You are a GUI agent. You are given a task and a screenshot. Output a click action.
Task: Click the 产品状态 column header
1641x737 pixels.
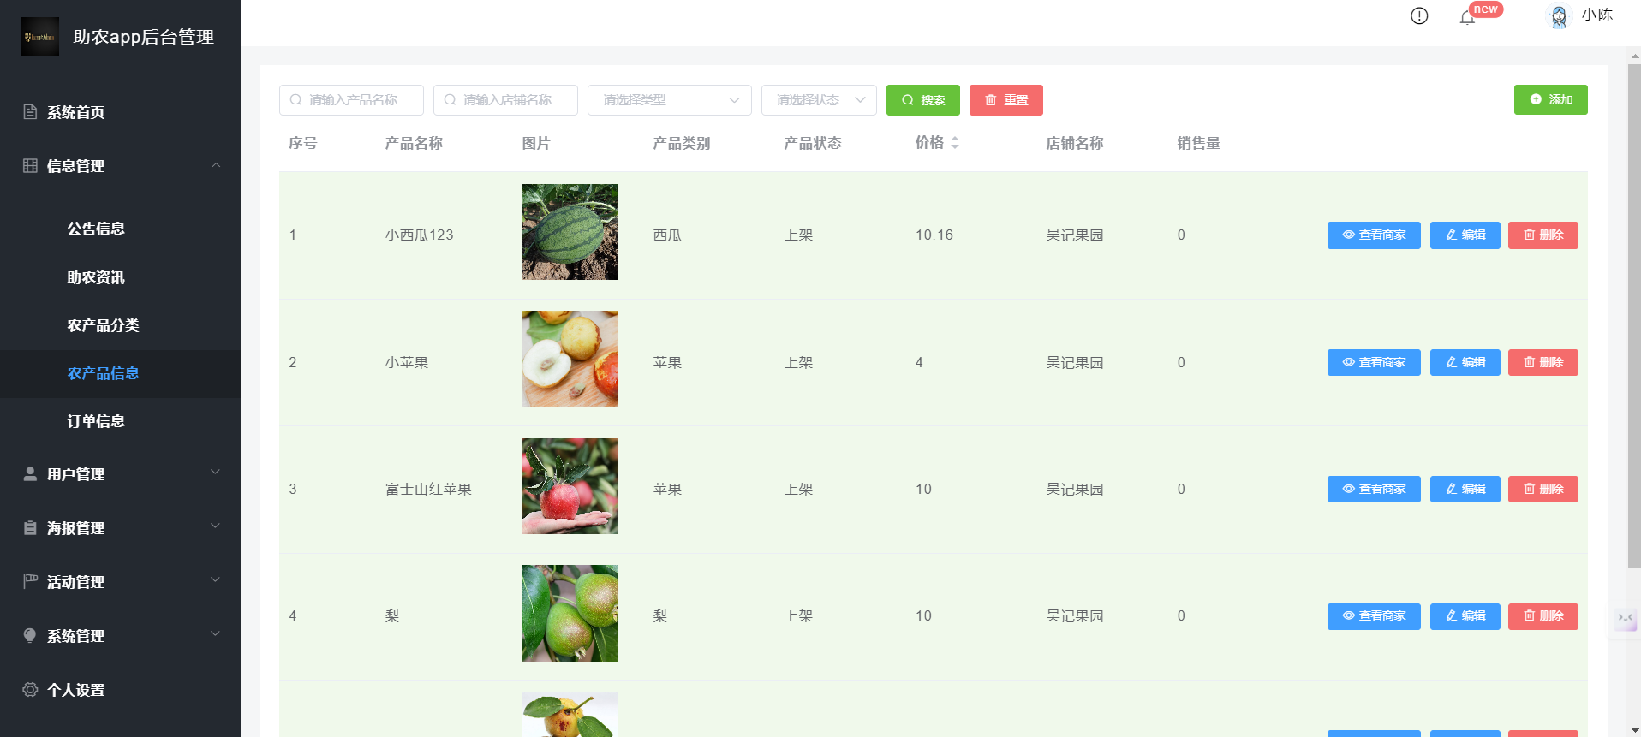pos(813,143)
